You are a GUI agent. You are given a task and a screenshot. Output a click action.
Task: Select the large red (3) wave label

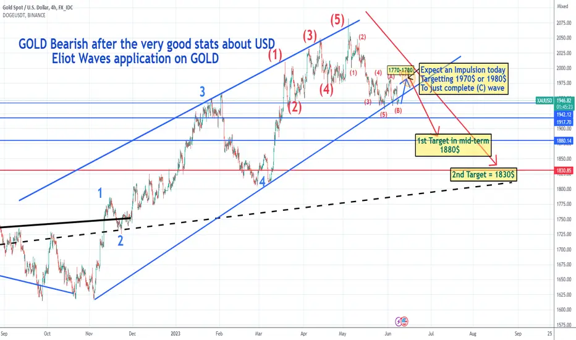310,36
